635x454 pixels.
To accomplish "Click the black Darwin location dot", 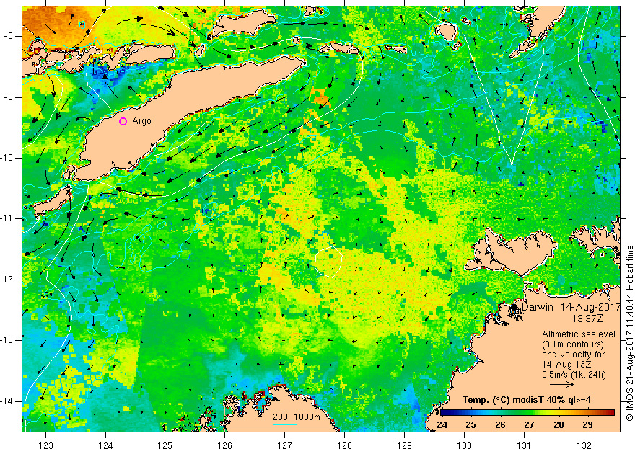I will tap(514, 307).
